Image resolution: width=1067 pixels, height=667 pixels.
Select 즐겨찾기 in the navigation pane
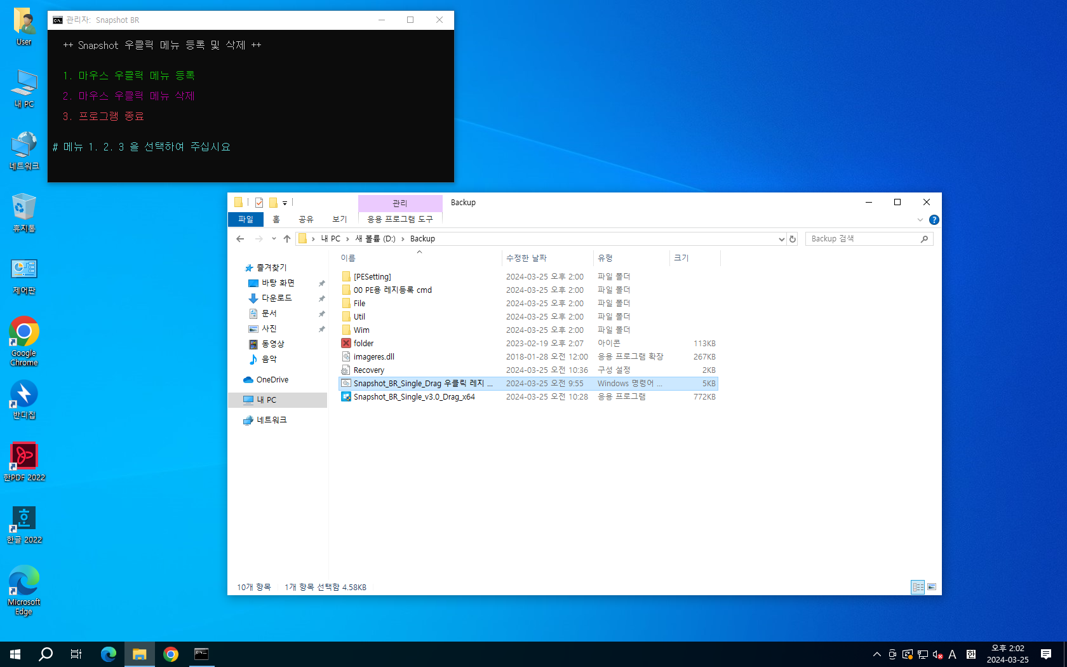[x=271, y=267]
